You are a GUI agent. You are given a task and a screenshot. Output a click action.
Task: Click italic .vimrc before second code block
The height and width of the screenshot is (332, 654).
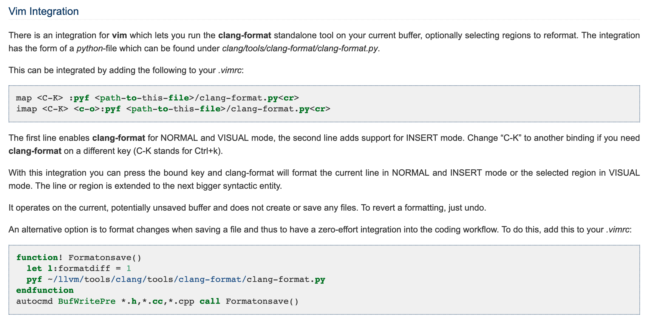(x=618, y=230)
